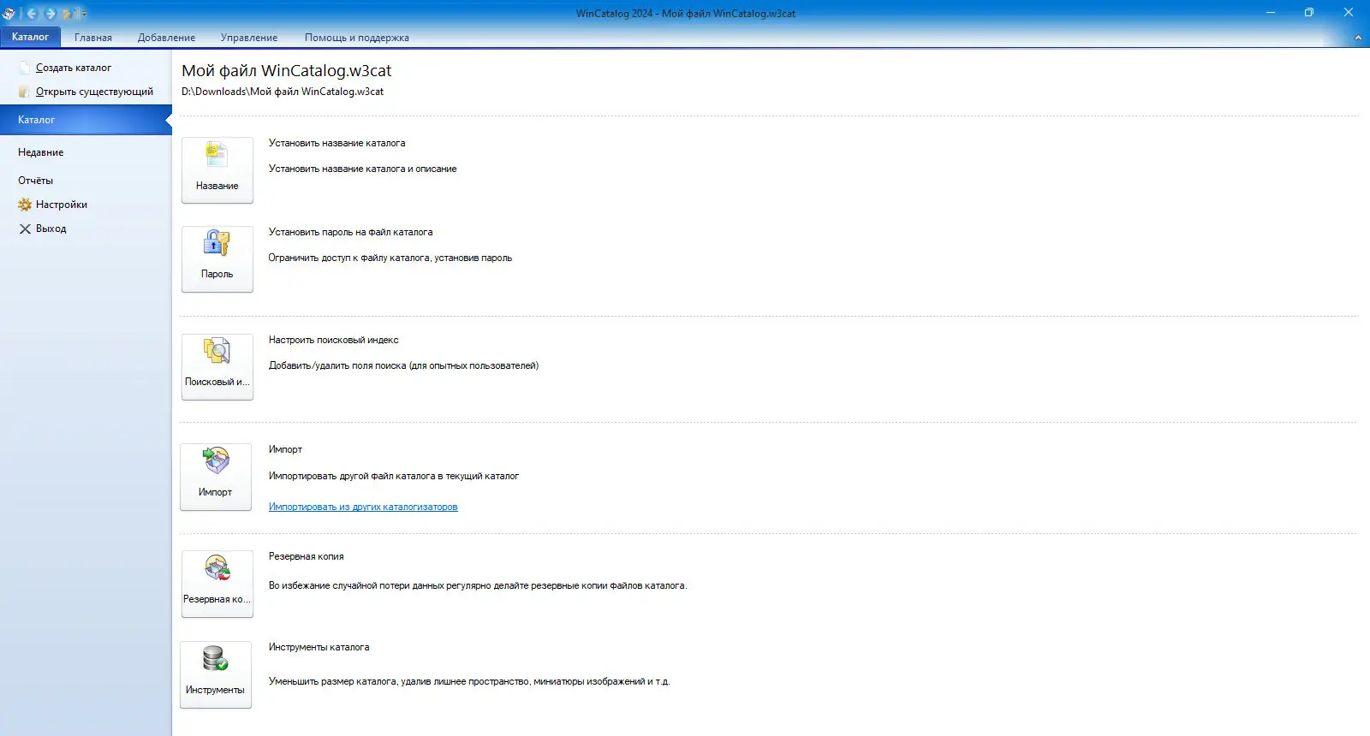The height and width of the screenshot is (736, 1370).
Task: Click the text Установить пароль на файл каталога
Action: point(351,232)
